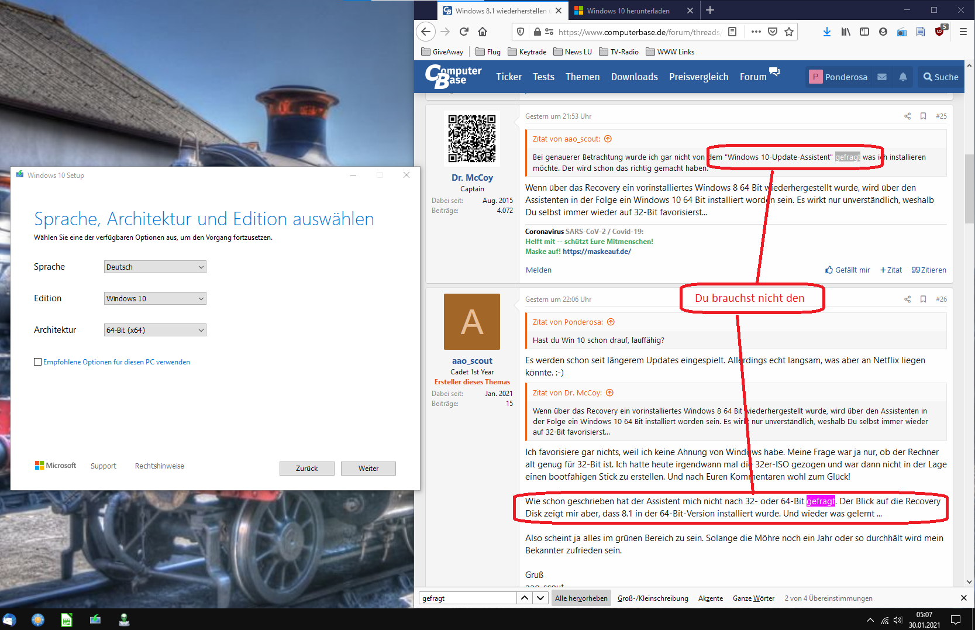Image resolution: width=975 pixels, height=630 pixels.
Task: Open Themen in ComputerBase navigation
Action: click(x=583, y=77)
